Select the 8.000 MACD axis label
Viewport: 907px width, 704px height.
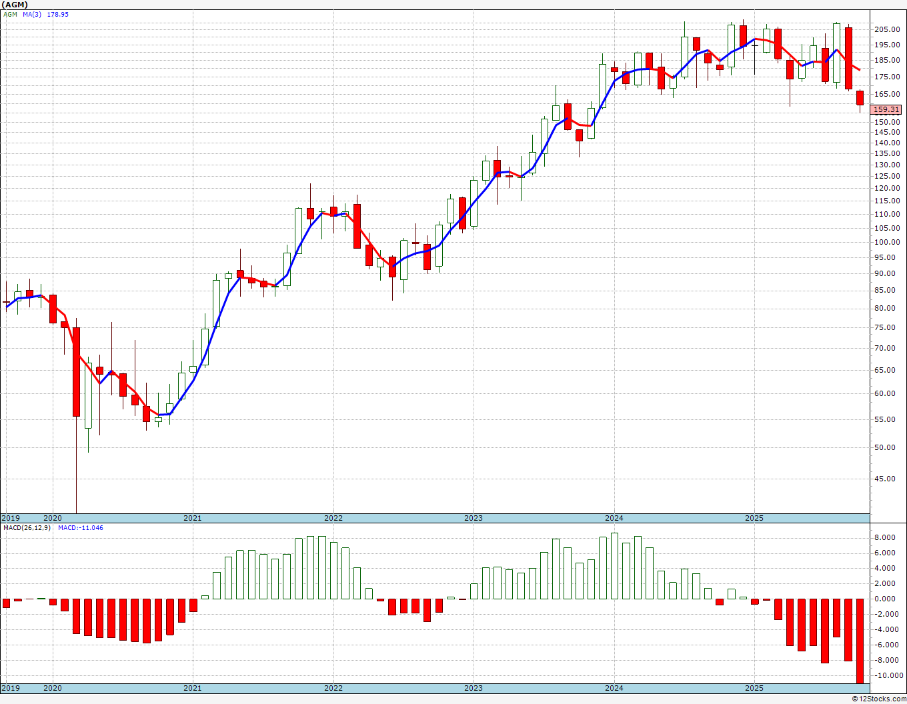coord(884,537)
